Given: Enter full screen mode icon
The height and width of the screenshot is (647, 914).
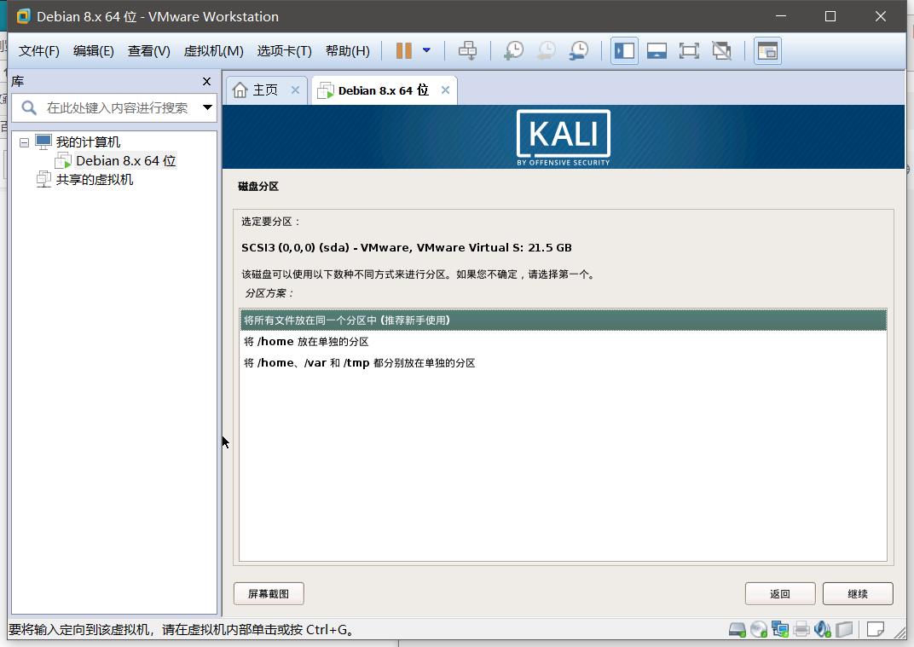Looking at the screenshot, I should click(x=689, y=50).
